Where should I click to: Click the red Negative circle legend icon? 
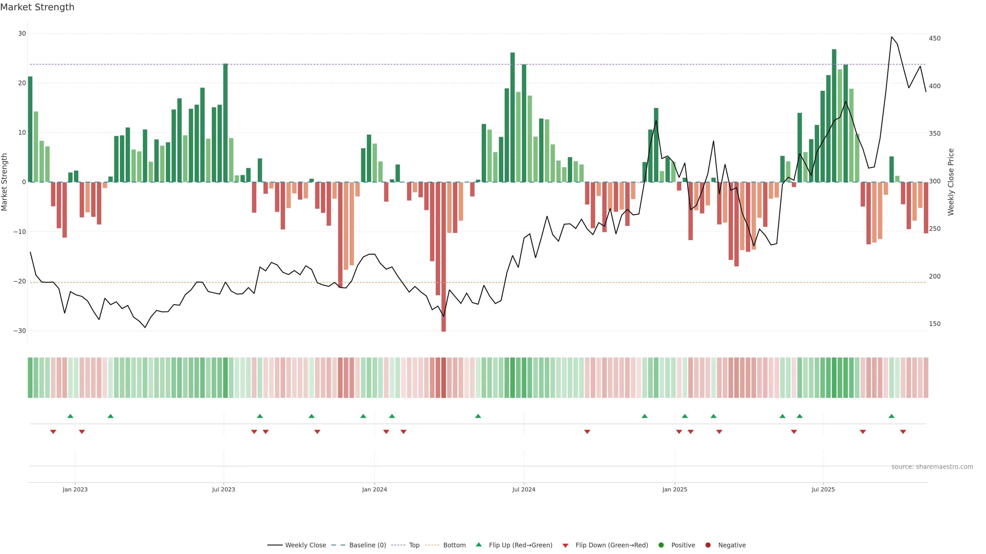pos(708,545)
